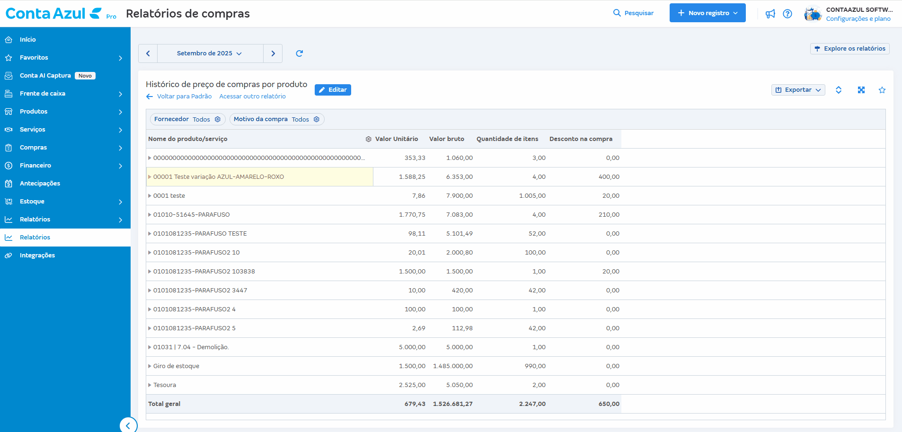902x432 pixels.
Task: Enter fullscreen mode for report
Action: (x=861, y=90)
